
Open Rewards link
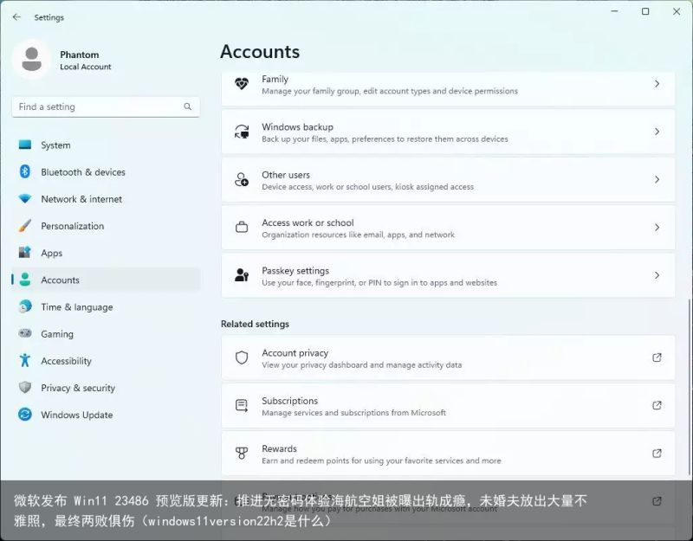(x=448, y=453)
